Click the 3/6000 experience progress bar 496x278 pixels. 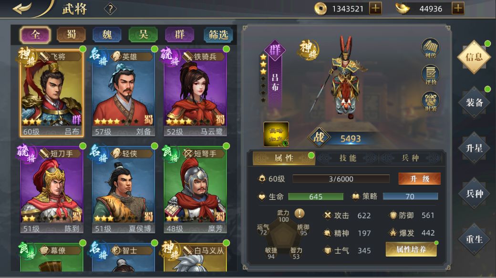[341, 179]
